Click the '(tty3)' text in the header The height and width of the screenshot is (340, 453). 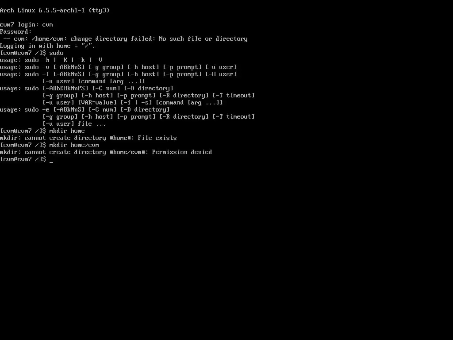pyautogui.click(x=99, y=11)
